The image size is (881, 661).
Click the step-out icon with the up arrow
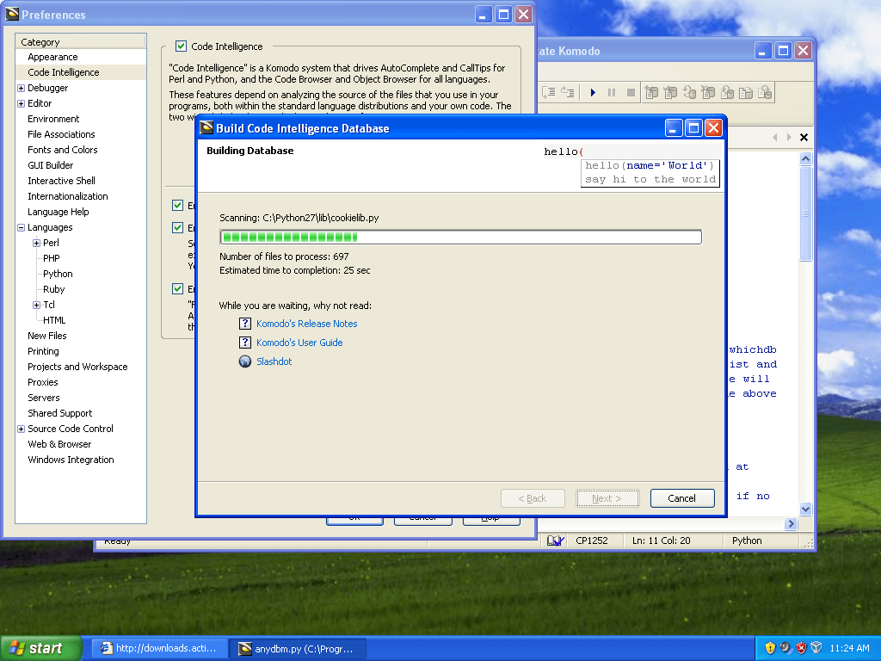pos(568,92)
